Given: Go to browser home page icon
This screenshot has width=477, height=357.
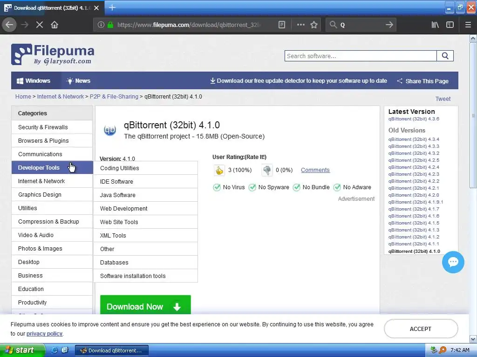Looking at the screenshot, I should [x=55, y=25].
